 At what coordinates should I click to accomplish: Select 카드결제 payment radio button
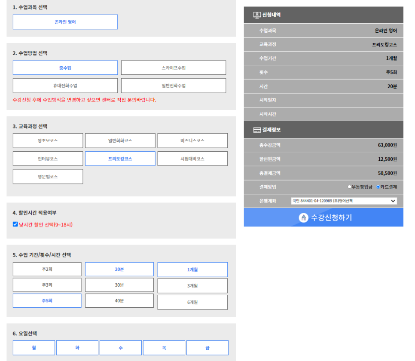378,187
